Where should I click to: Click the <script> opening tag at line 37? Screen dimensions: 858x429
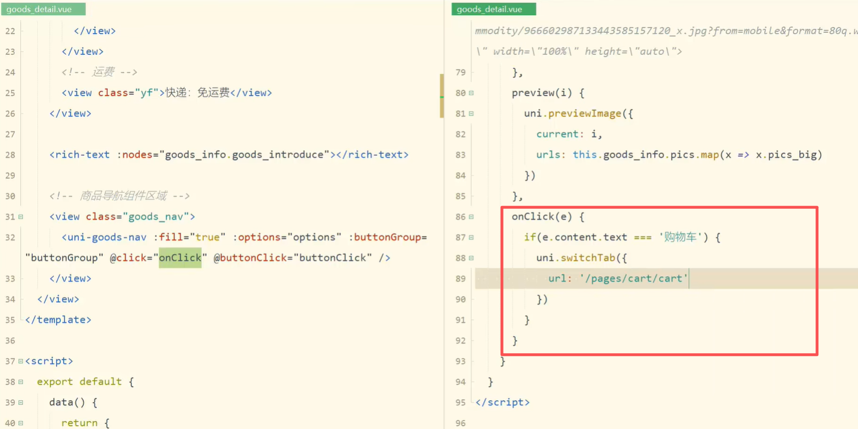49,361
